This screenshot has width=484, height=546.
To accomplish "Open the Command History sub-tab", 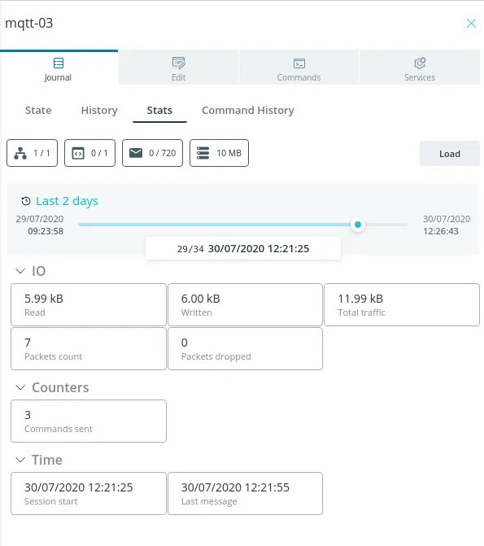I will (248, 111).
